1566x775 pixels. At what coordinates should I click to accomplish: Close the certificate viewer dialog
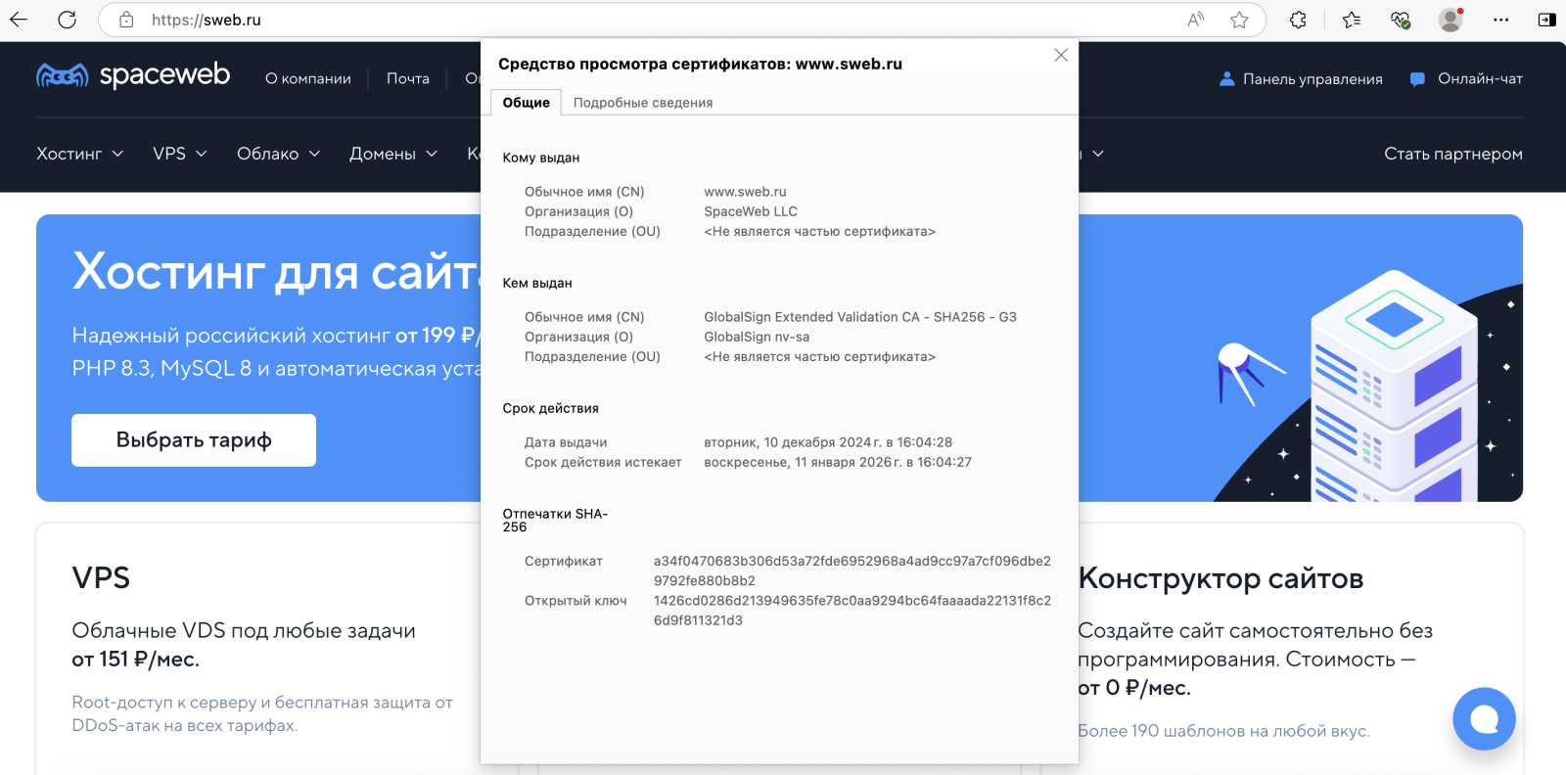[1060, 56]
